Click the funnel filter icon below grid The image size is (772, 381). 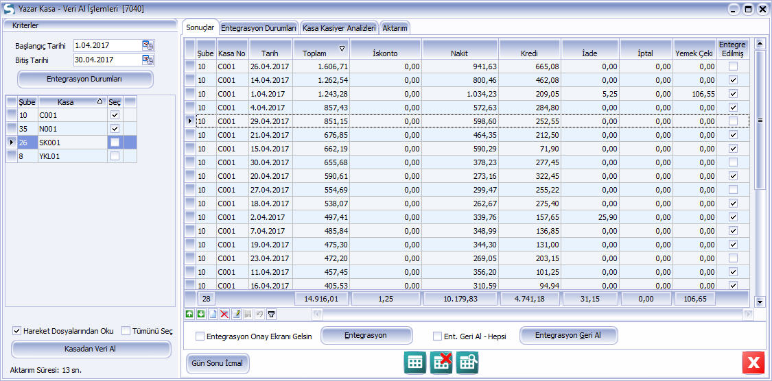pos(271,314)
